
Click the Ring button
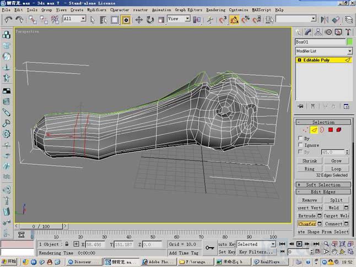pyautogui.click(x=310, y=169)
